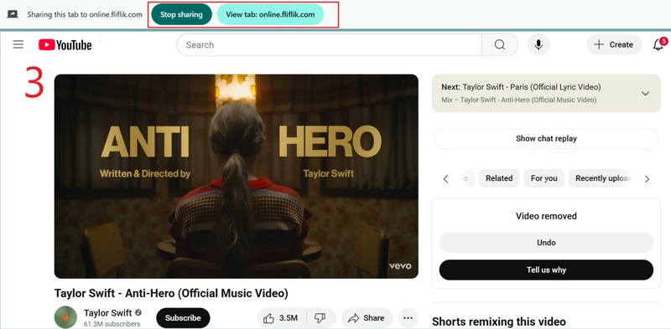Stop sharing this tab
The width and height of the screenshot is (671, 329).
coord(181,14)
